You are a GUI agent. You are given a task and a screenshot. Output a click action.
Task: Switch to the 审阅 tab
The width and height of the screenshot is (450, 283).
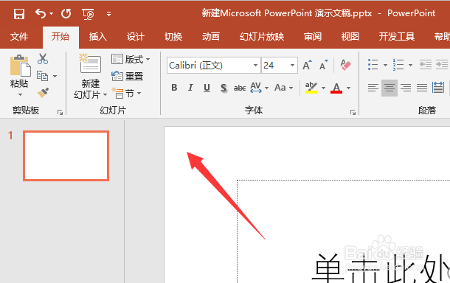click(313, 37)
